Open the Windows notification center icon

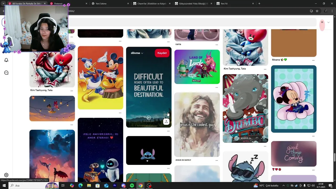pos(330,186)
